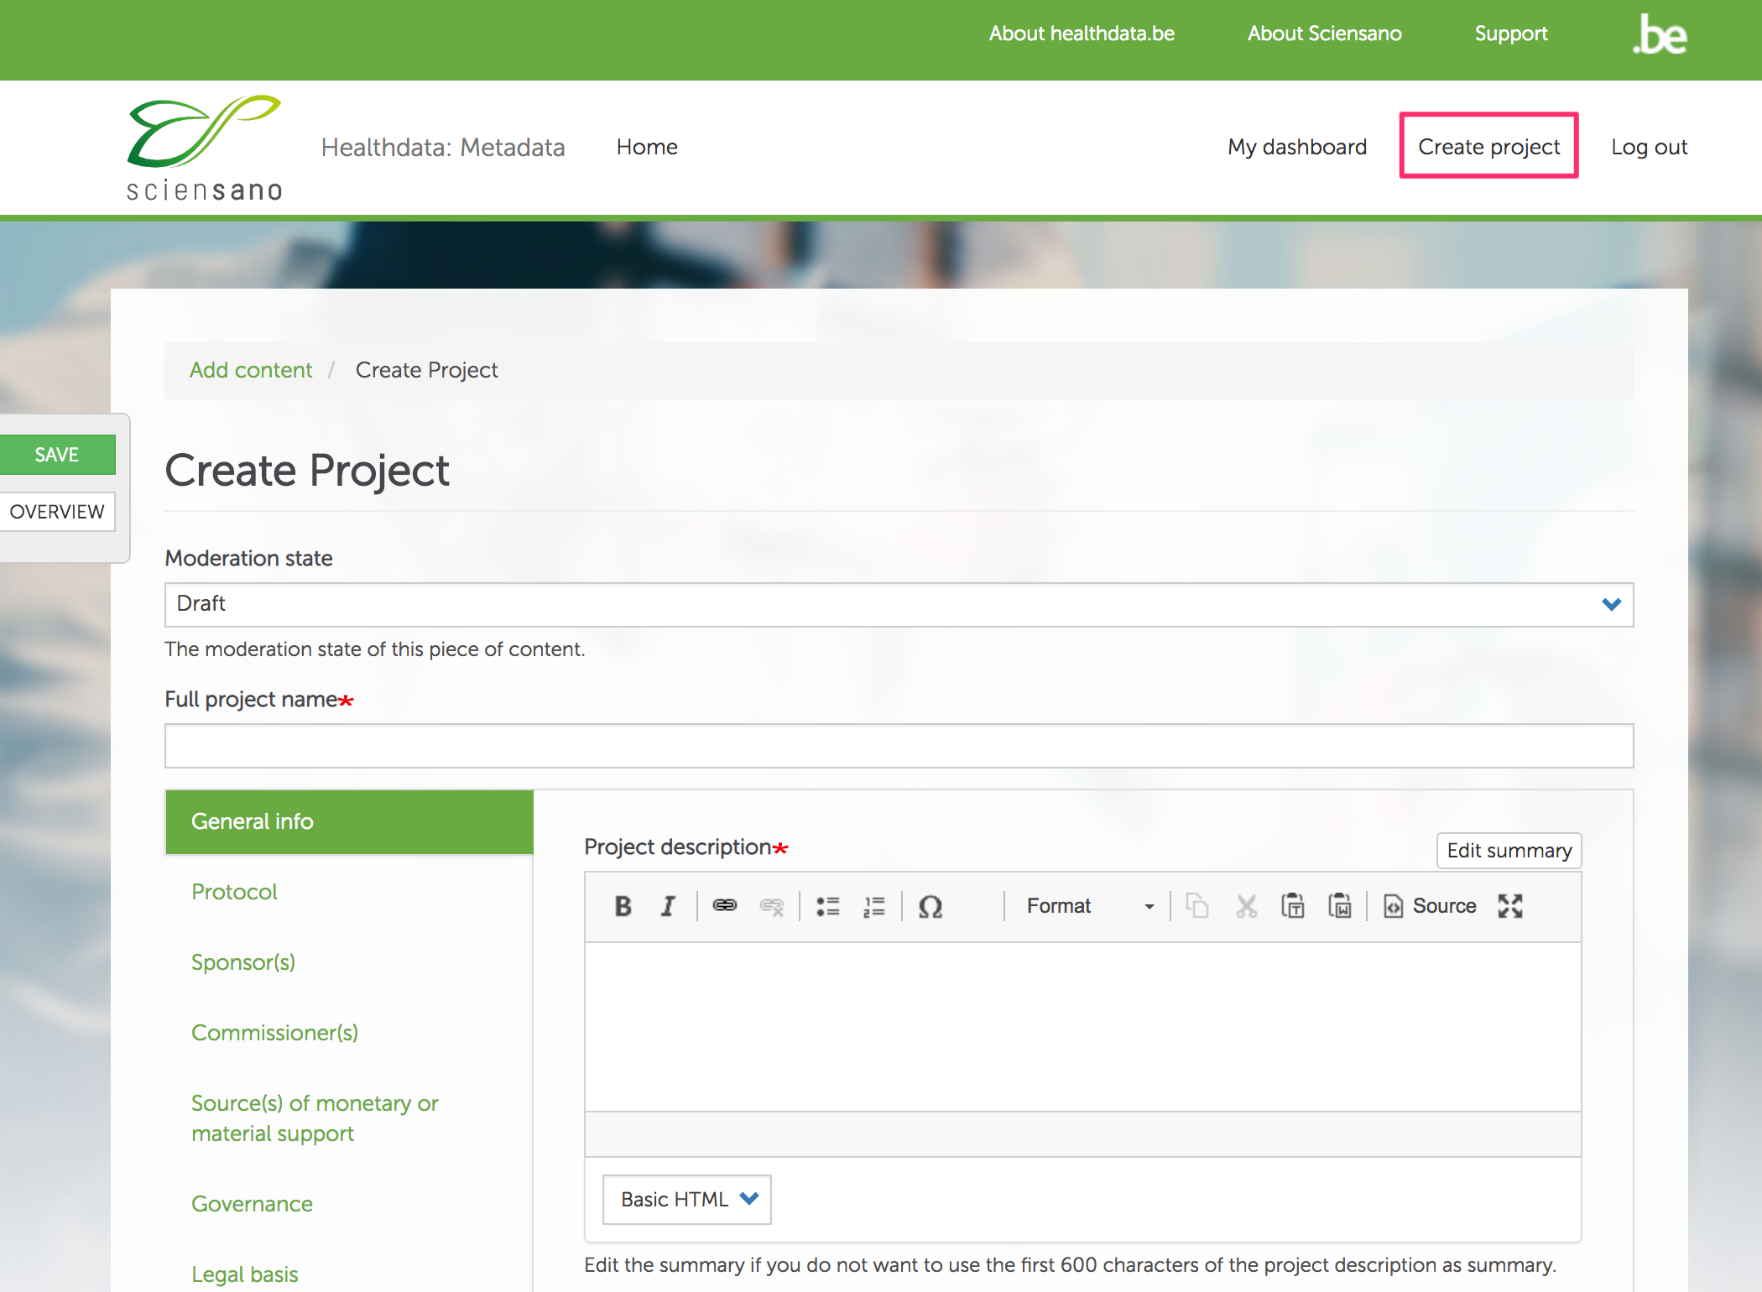Image resolution: width=1762 pixels, height=1292 pixels.
Task: Click into the Full project name field
Action: click(899, 746)
